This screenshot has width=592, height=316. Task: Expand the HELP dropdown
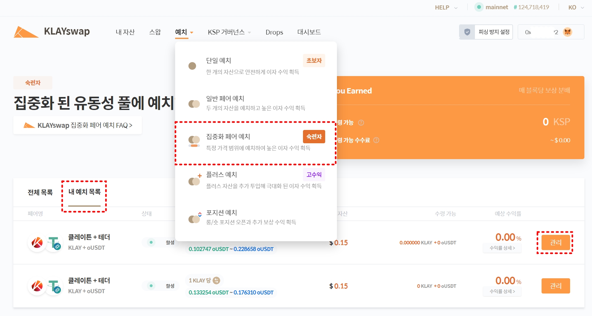[x=446, y=8]
